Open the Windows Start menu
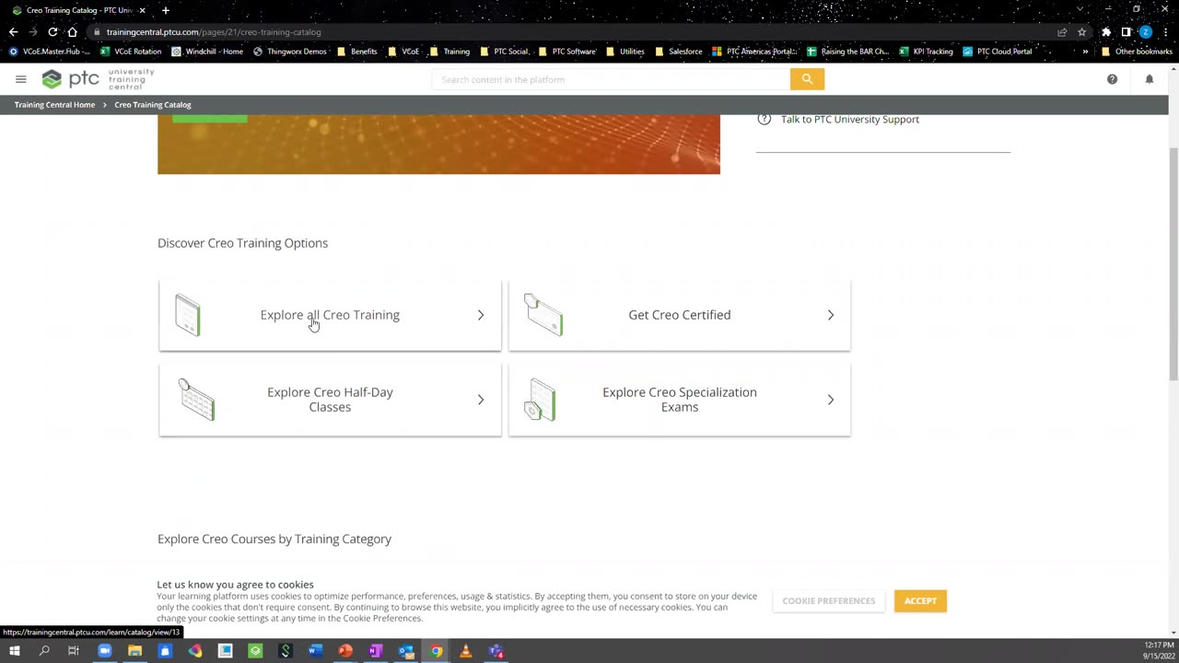 (14, 651)
